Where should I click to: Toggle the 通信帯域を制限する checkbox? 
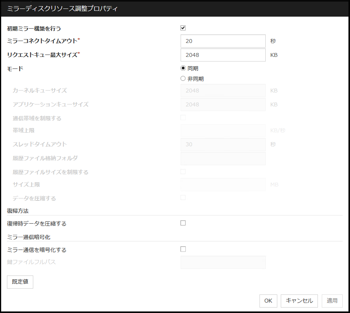[183, 118]
